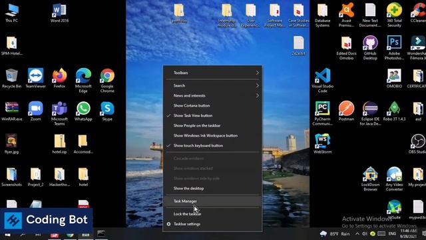426x240 pixels.
Task: Select the flyer.jpg file
Action: click(12, 144)
